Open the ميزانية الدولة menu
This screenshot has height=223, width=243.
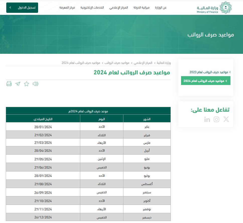point(144,8)
